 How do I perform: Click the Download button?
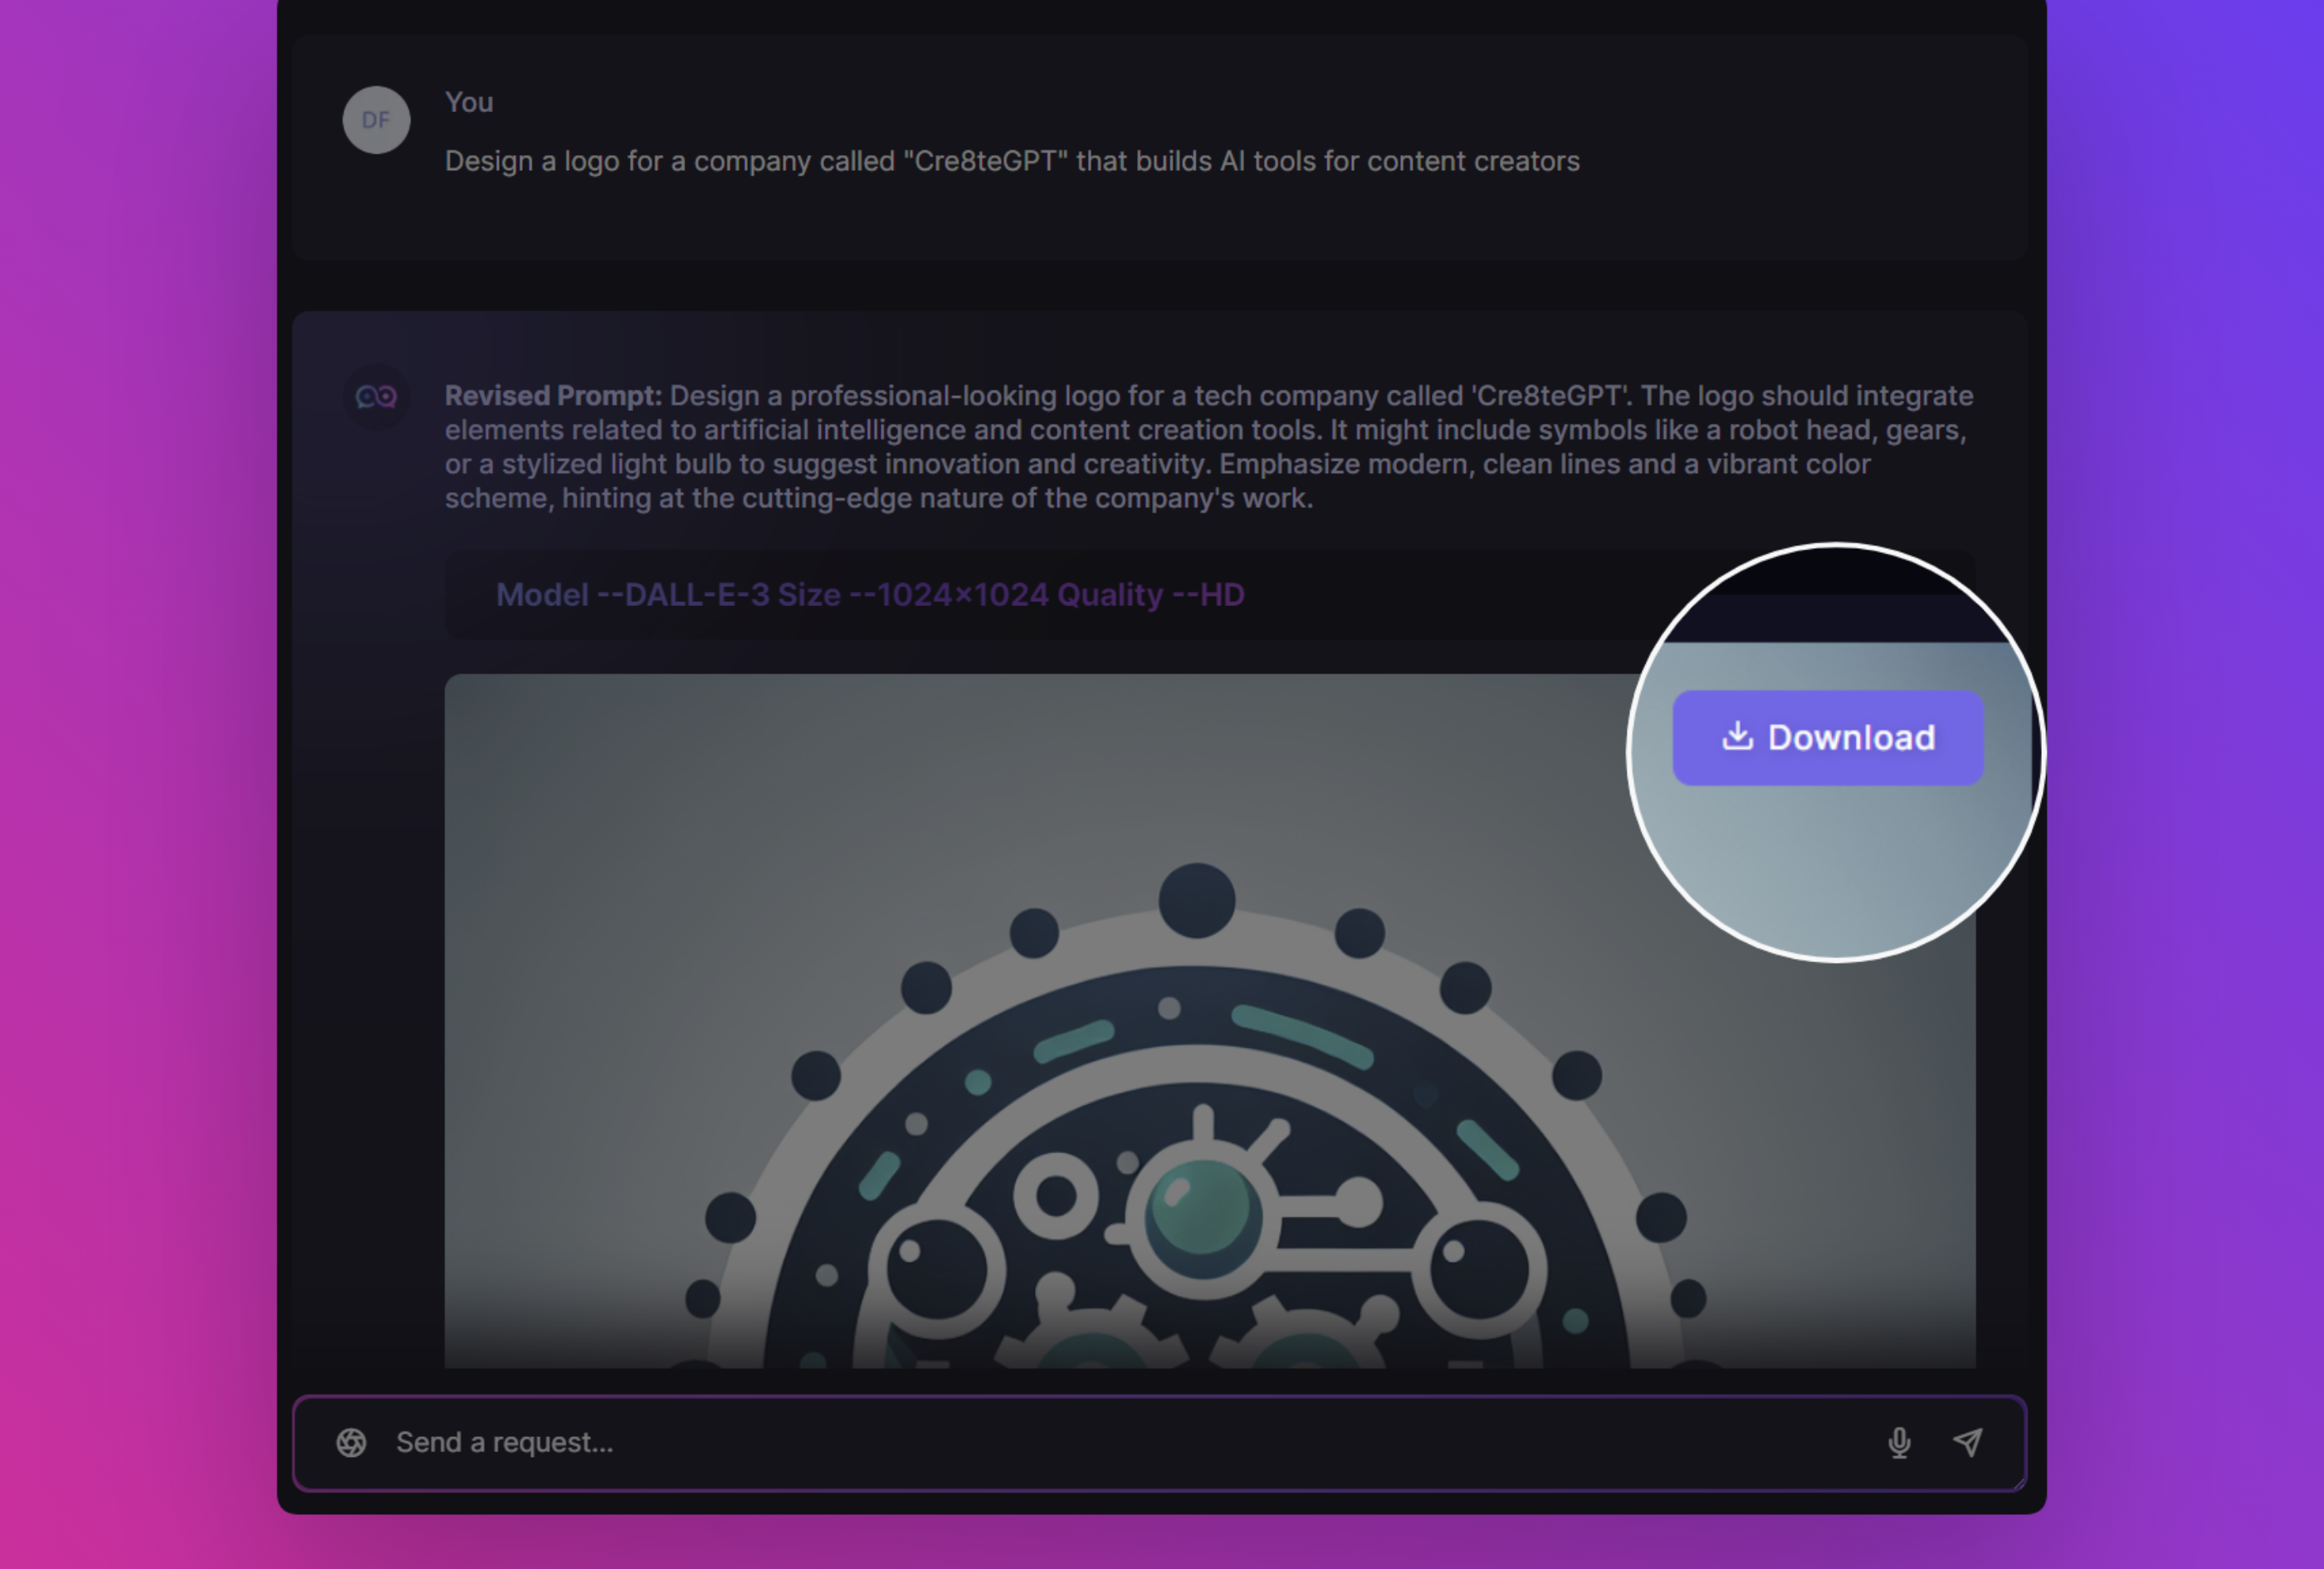1827,738
